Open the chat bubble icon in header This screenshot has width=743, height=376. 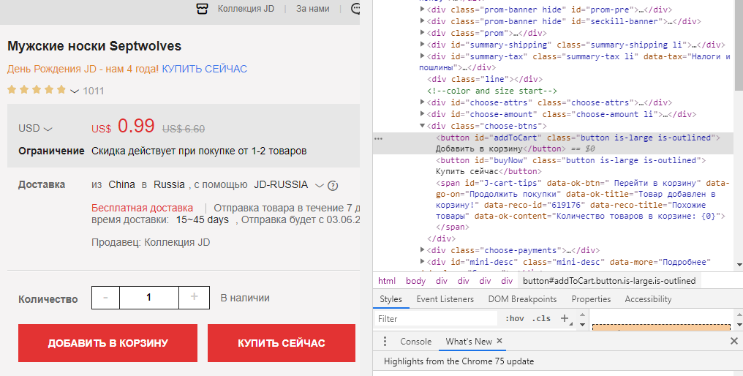click(355, 9)
